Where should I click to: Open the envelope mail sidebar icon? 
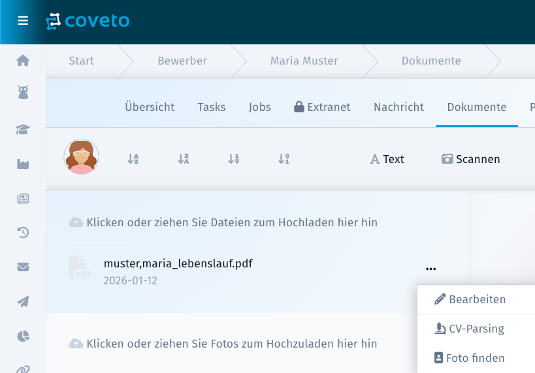coord(23,267)
